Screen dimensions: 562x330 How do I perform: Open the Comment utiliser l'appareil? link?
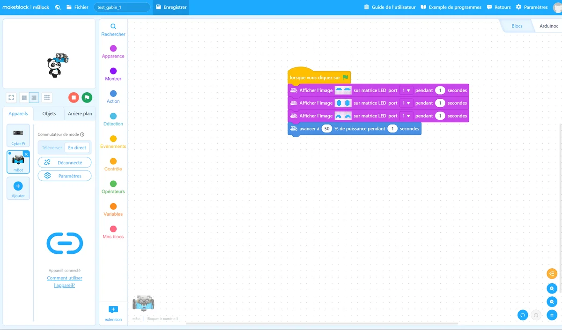pyautogui.click(x=65, y=281)
